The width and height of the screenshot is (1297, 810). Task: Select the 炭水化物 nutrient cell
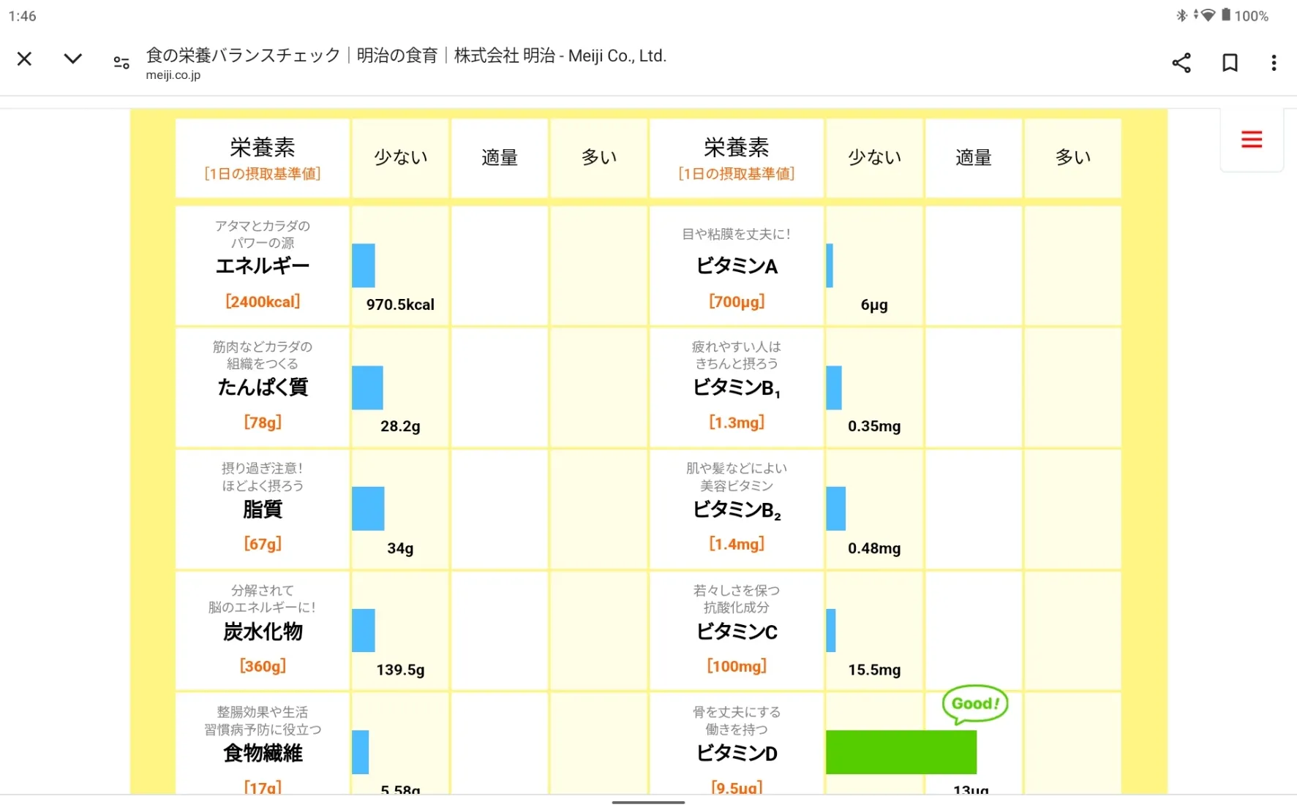(263, 631)
